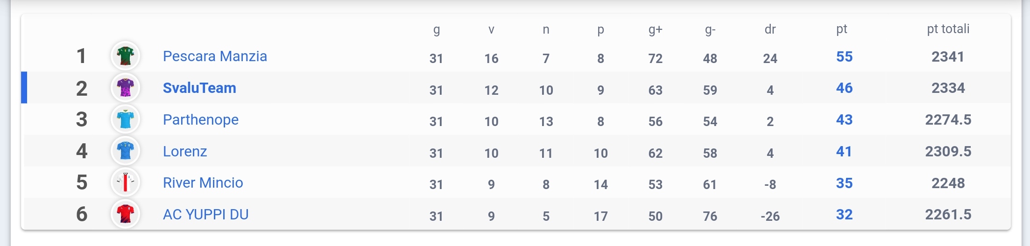Open Pescara Manzia team link
The image size is (1030, 246).
tap(215, 56)
